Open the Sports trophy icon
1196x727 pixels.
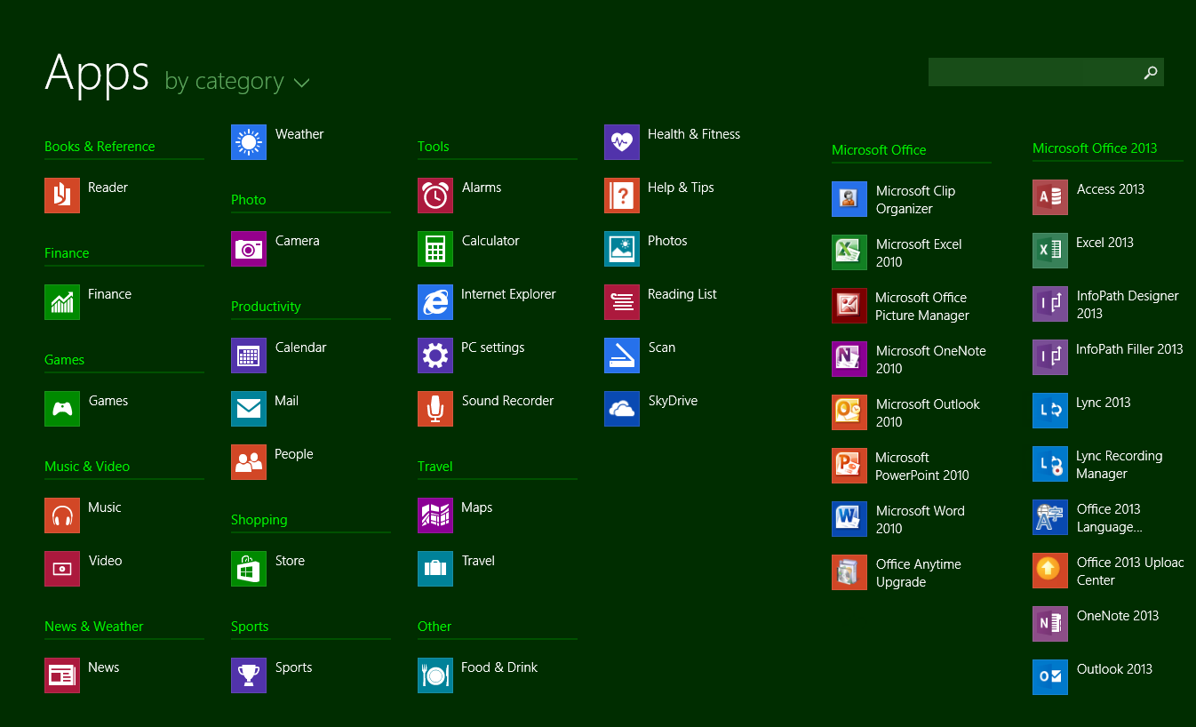pyautogui.click(x=249, y=675)
